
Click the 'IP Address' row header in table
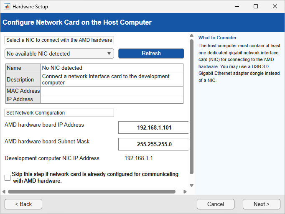(23, 99)
